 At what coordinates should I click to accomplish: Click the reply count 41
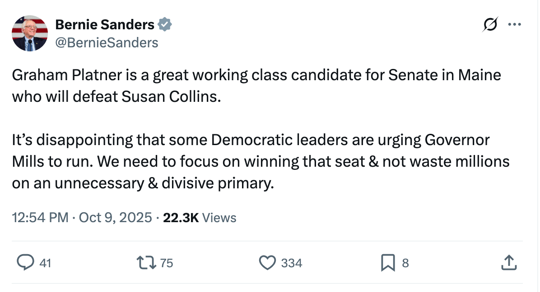pyautogui.click(x=45, y=263)
